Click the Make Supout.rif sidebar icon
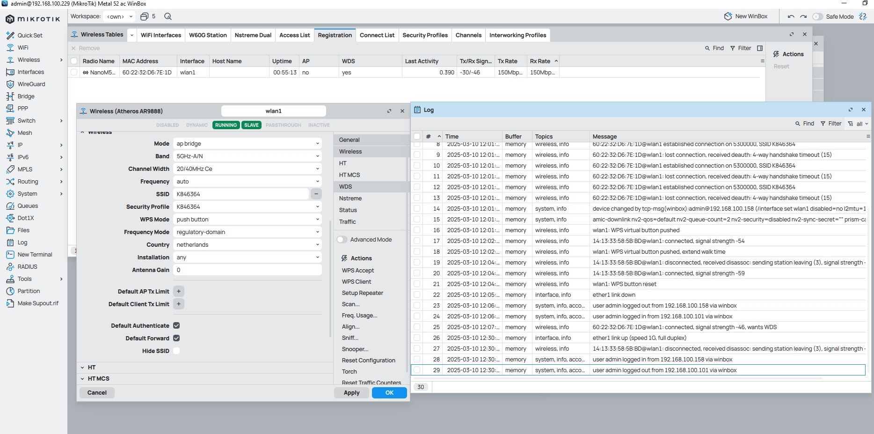The width and height of the screenshot is (874, 434). (x=10, y=303)
